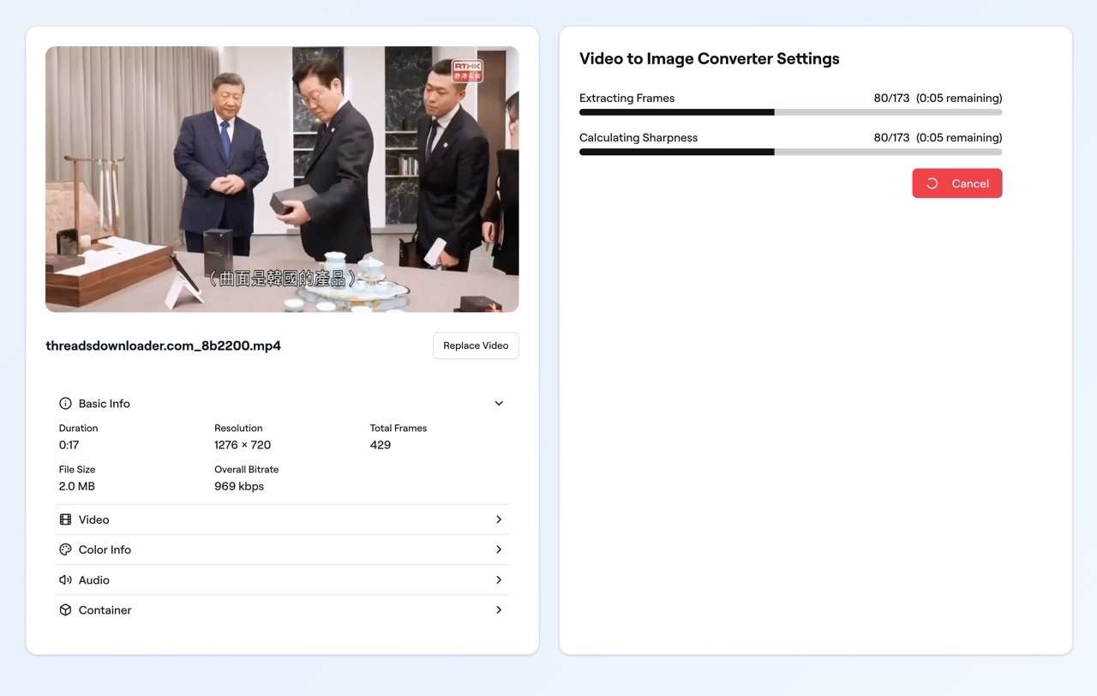Click the RTHK logo on the video preview
Image resolution: width=1097 pixels, height=696 pixels.
pyautogui.click(x=467, y=71)
